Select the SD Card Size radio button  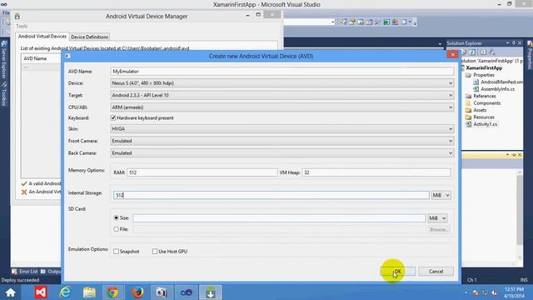[x=117, y=217]
